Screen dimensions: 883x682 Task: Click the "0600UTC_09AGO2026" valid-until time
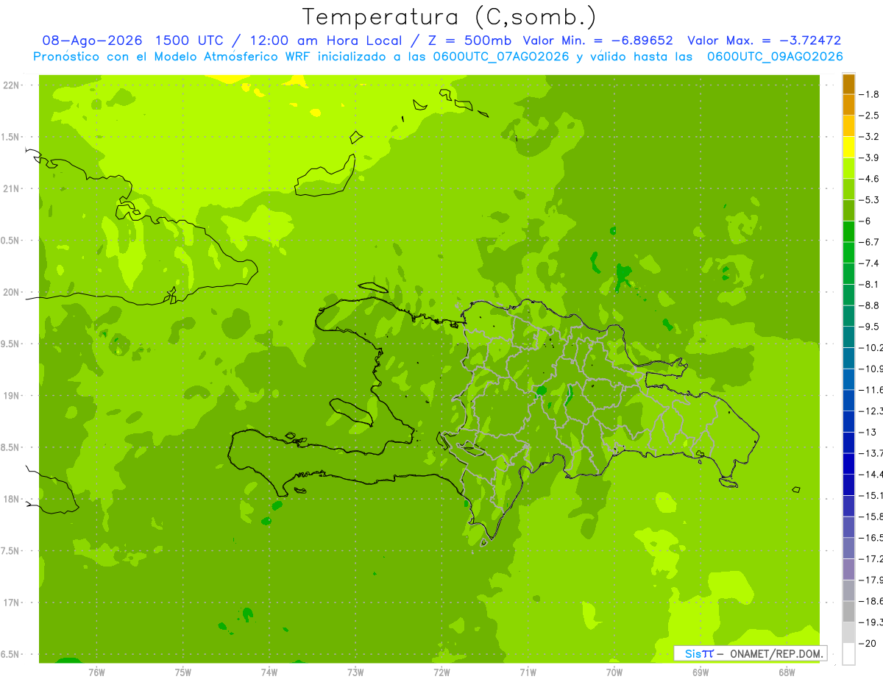click(x=775, y=57)
